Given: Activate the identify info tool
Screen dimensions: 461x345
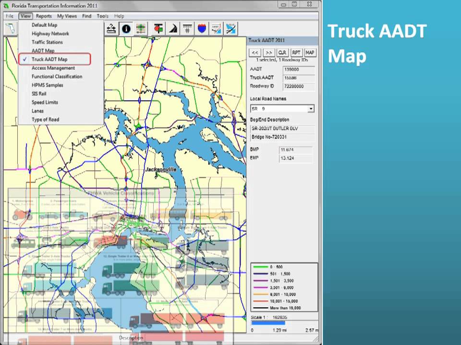Looking at the screenshot, I should [x=126, y=29].
